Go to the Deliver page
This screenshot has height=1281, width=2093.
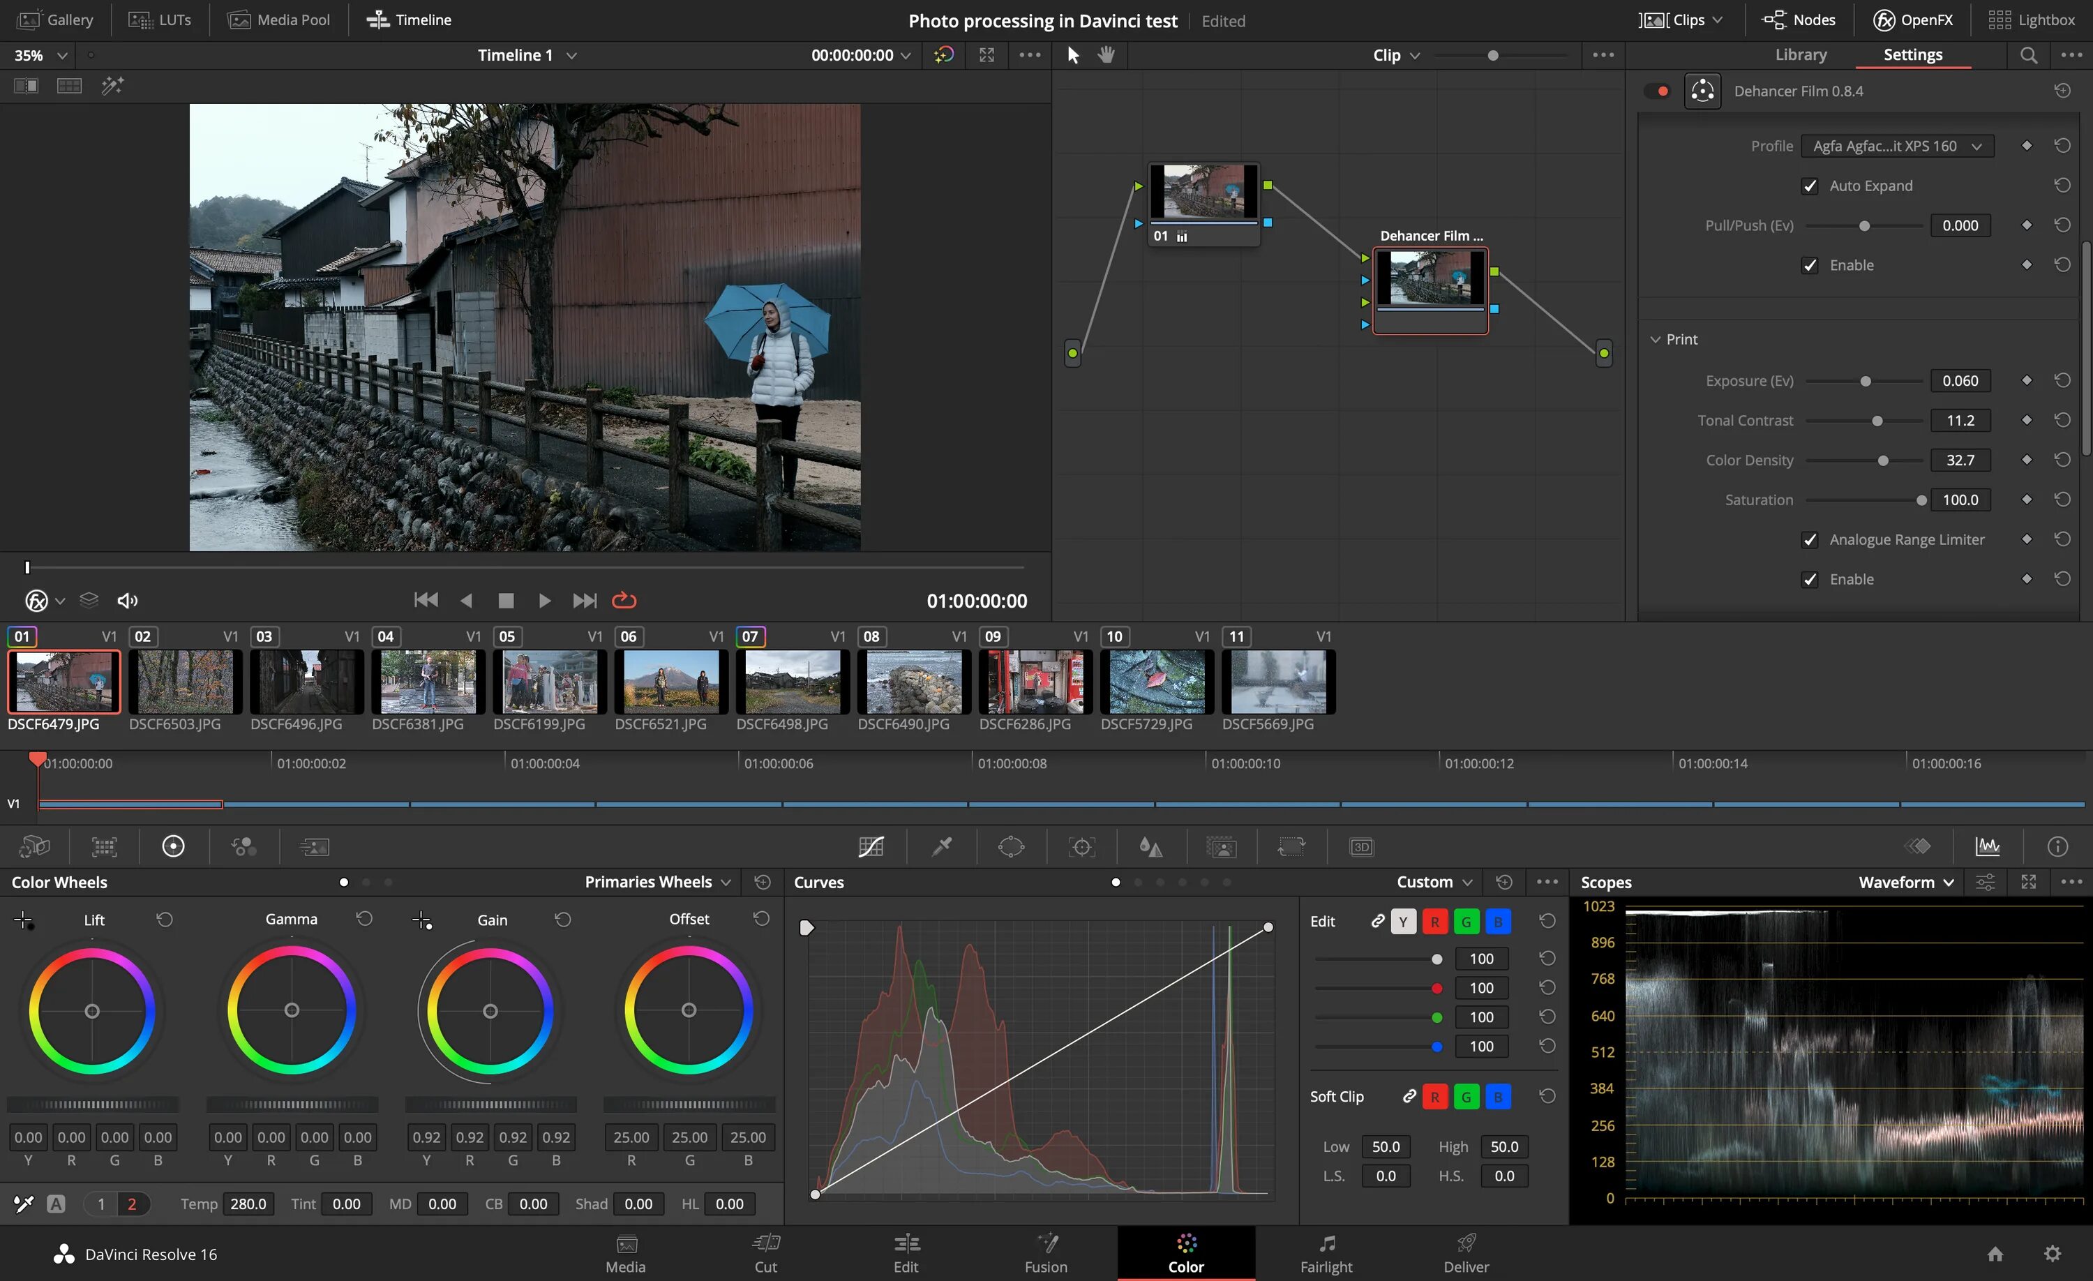click(x=1466, y=1253)
